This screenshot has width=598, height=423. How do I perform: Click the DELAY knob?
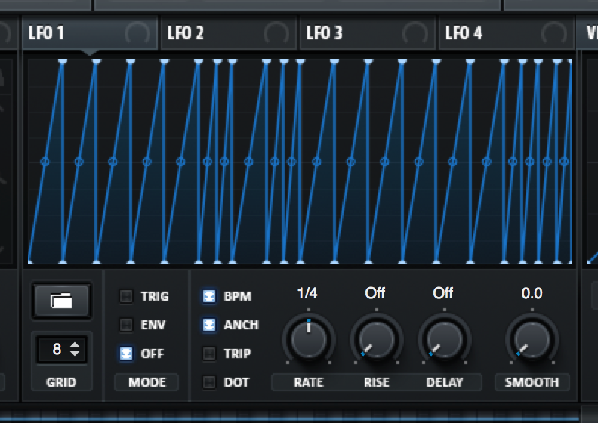click(444, 339)
